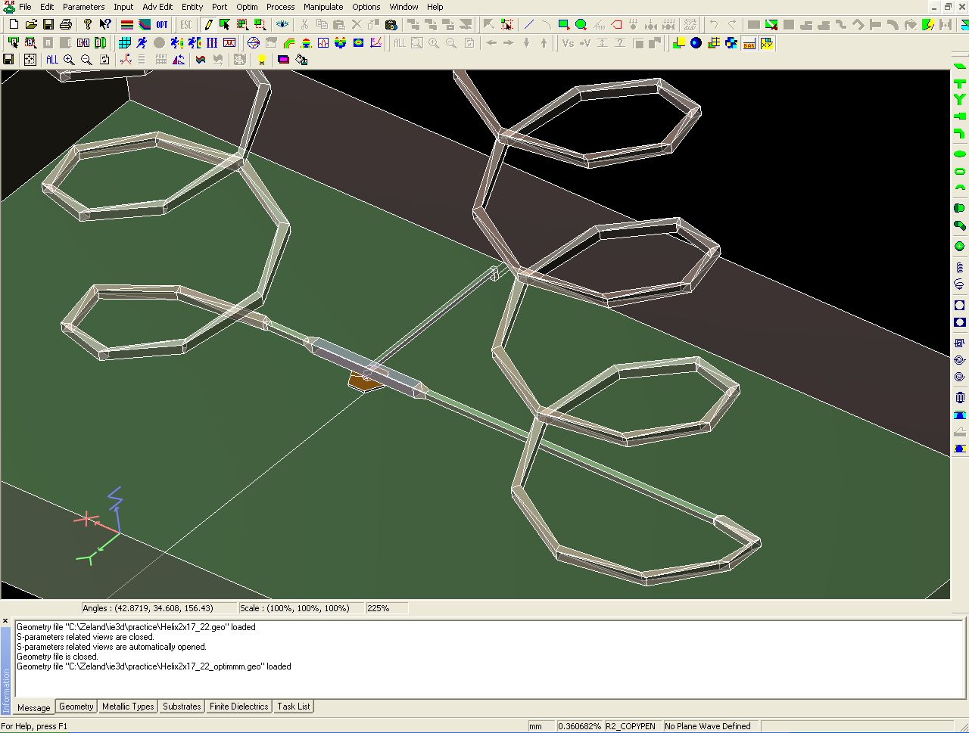This screenshot has height=733, width=969.
Task: Click the OPT optimization icon
Action: [x=162, y=25]
